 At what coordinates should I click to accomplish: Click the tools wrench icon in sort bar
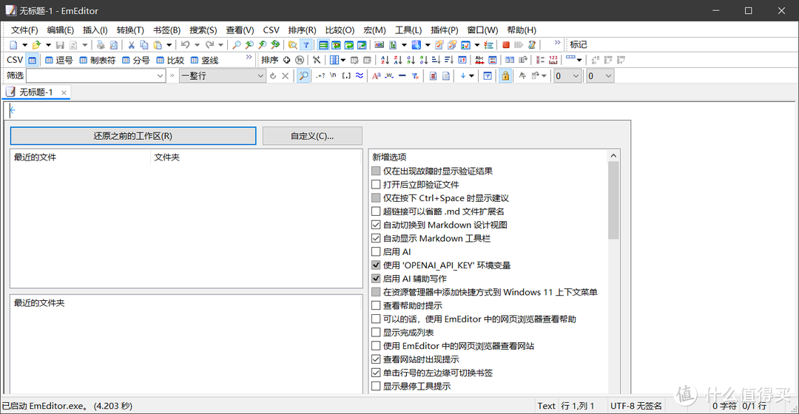pyautogui.click(x=317, y=60)
